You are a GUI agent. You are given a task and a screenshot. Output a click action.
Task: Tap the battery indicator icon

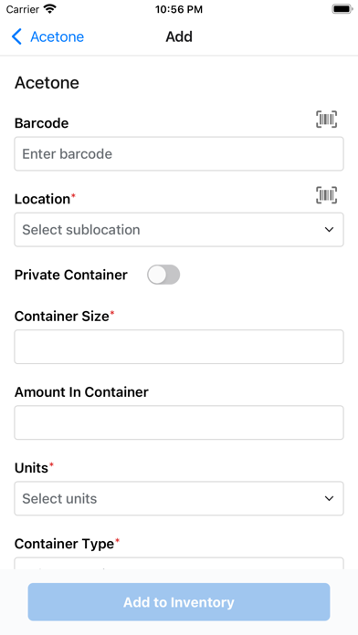tap(342, 9)
